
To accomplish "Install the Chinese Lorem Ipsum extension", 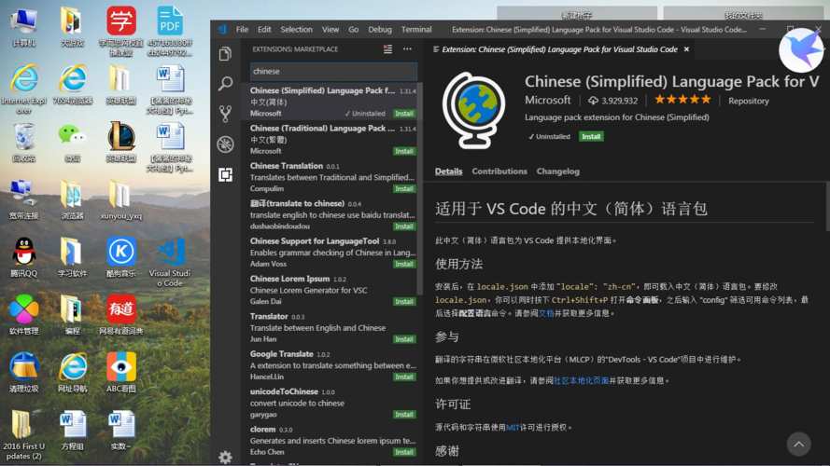I will [404, 301].
